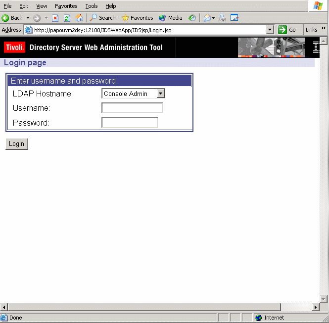Click the Print icon in toolbar
This screenshot has width=329, height=323.
[x=223, y=18]
